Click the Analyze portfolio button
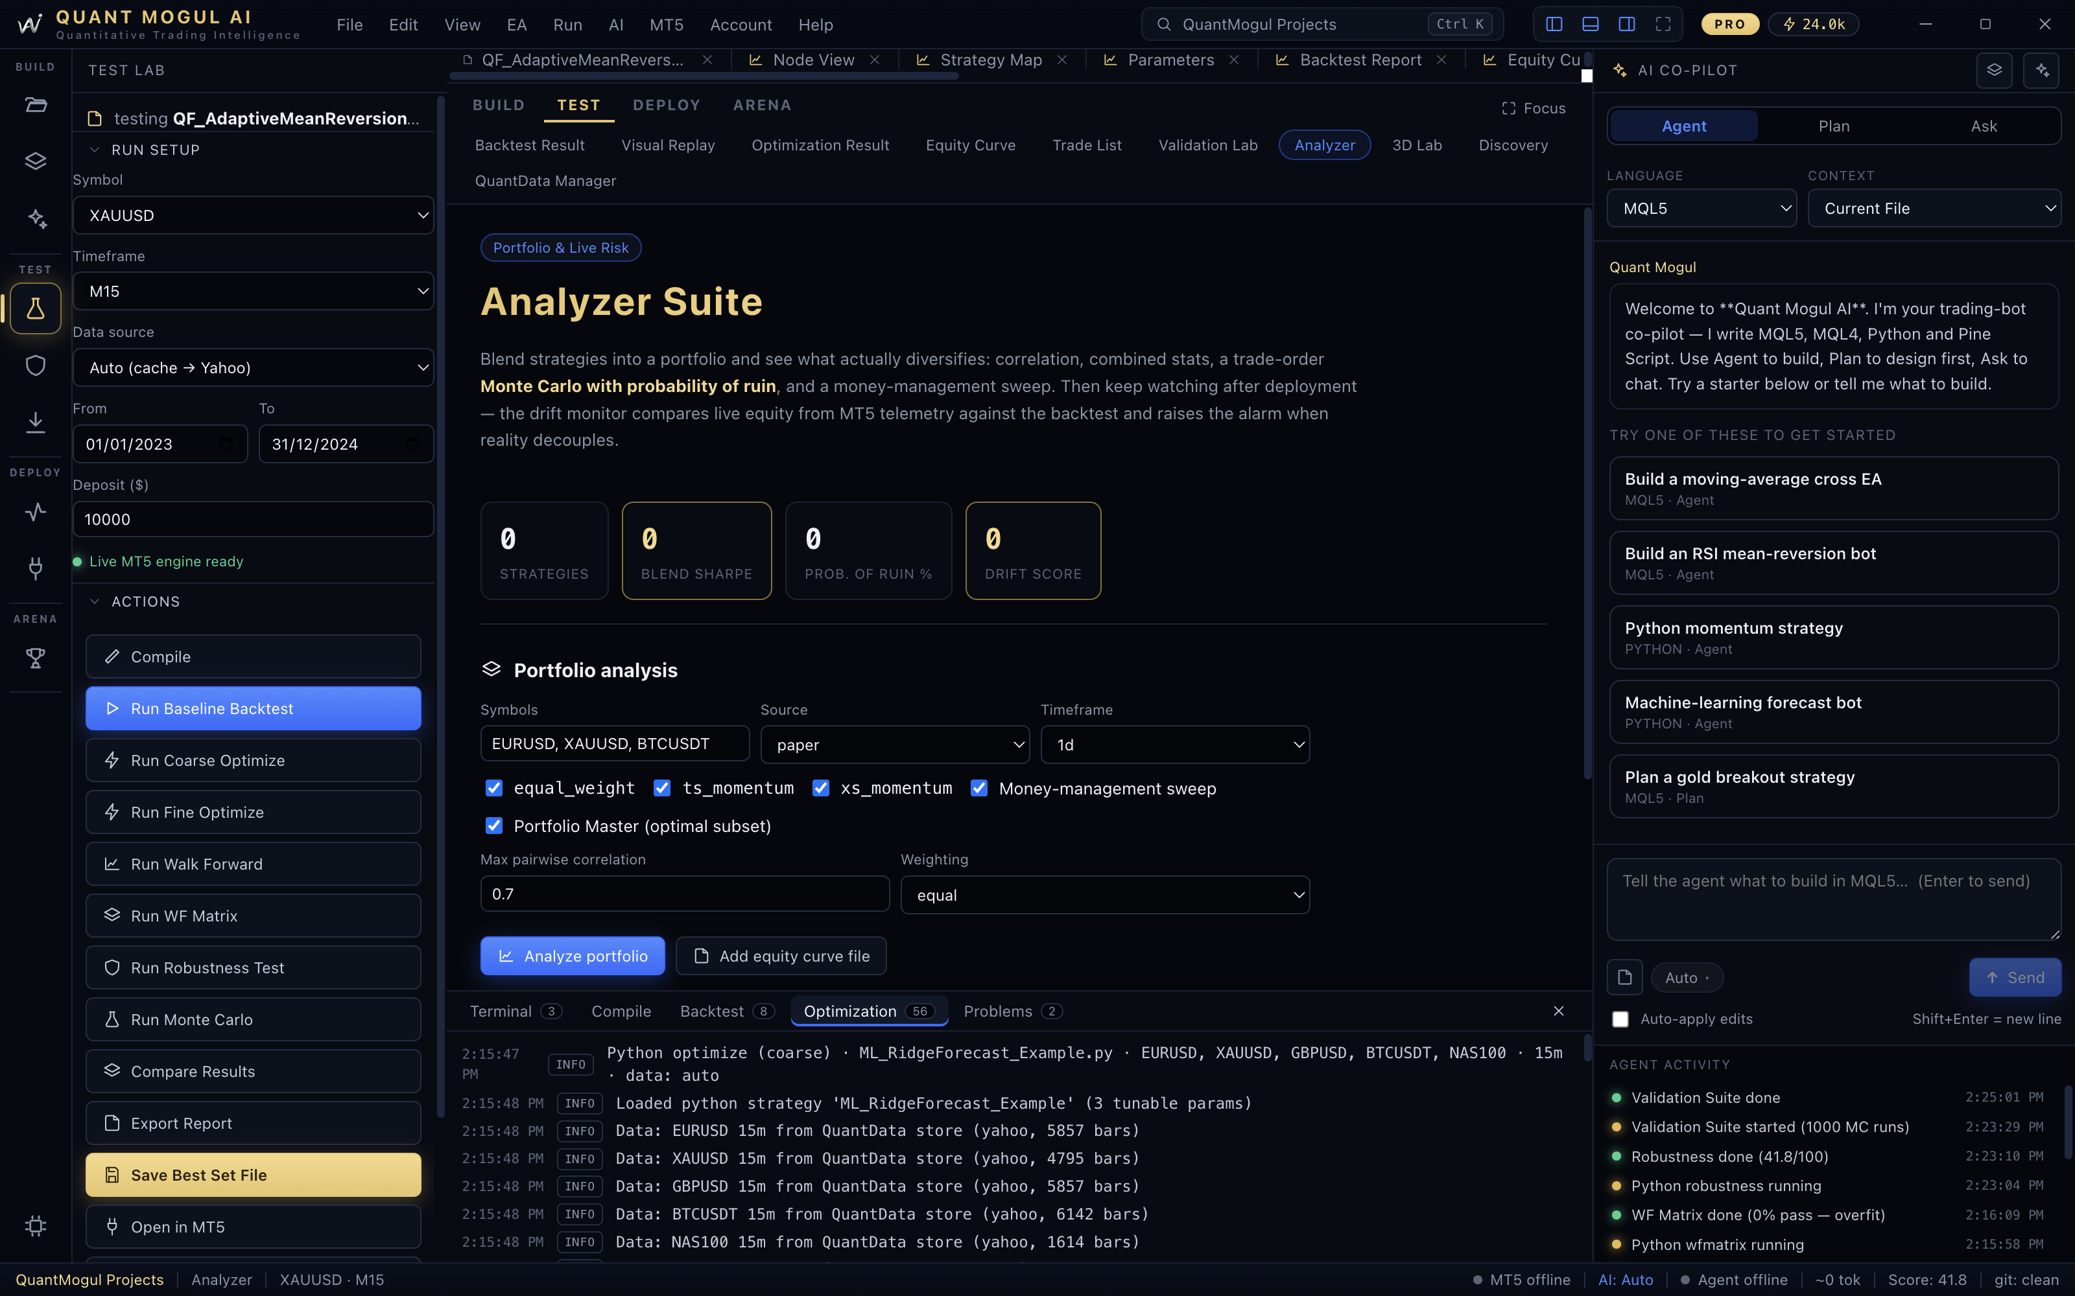2075x1296 pixels. [573, 956]
